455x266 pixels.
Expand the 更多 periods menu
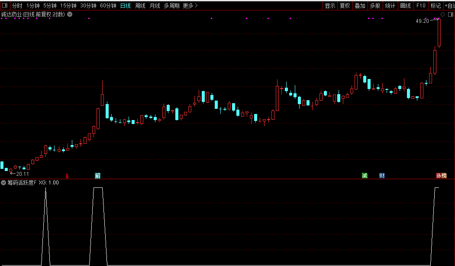pos(190,6)
